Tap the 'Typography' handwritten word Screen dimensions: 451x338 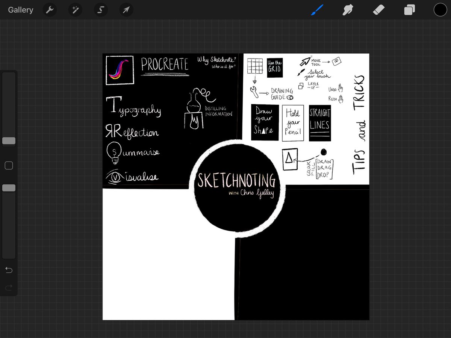[133, 106]
